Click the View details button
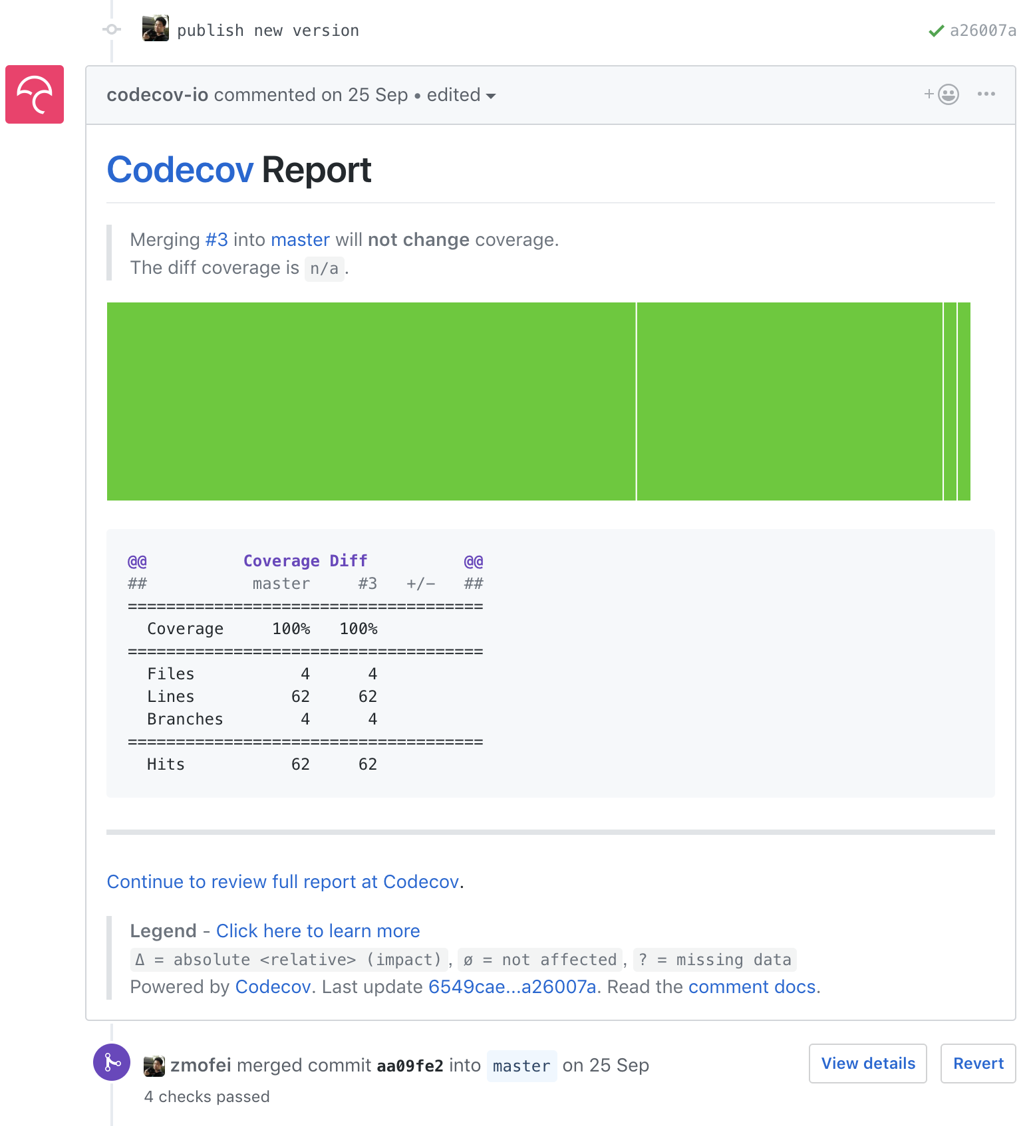Viewport: 1027px width, 1126px height. coord(868,1064)
